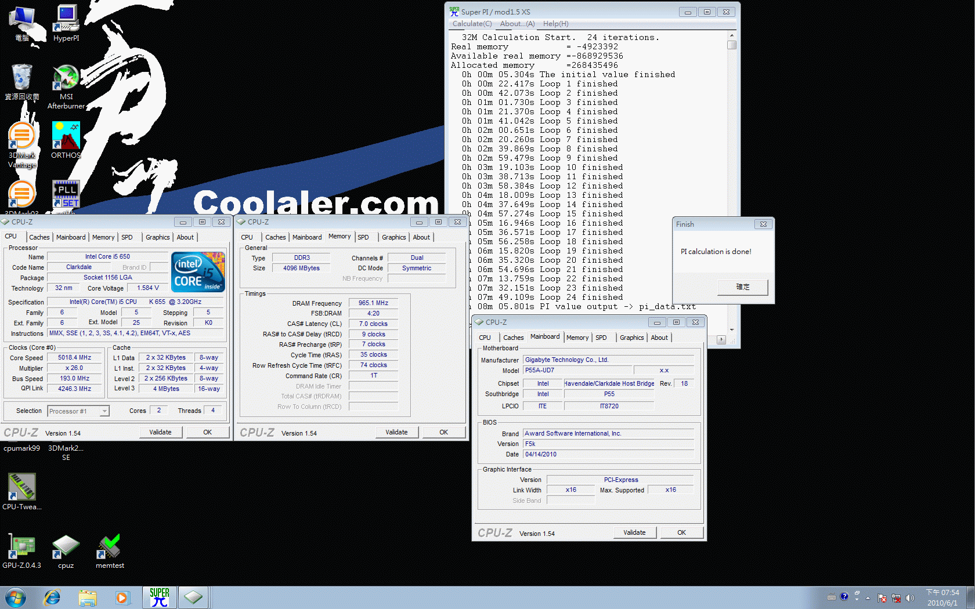
Task: Switch to Caches tab in Mainboard window
Action: click(x=513, y=338)
